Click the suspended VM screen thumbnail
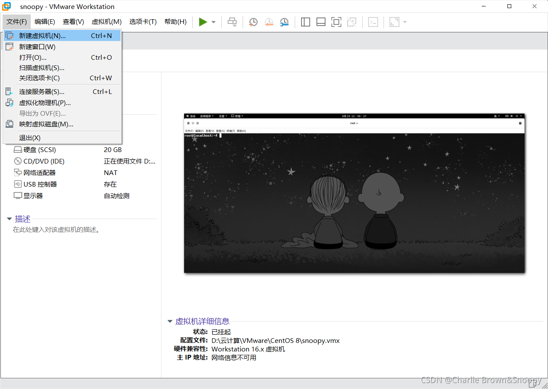 pos(354,193)
